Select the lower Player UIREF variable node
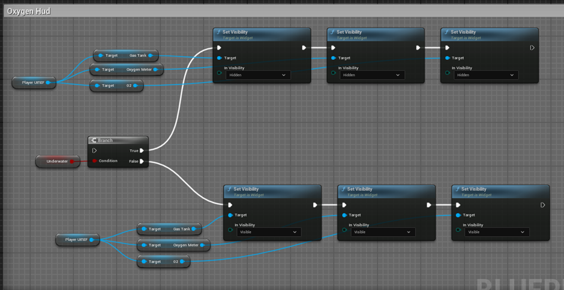The height and width of the screenshot is (290, 564). click(x=76, y=240)
